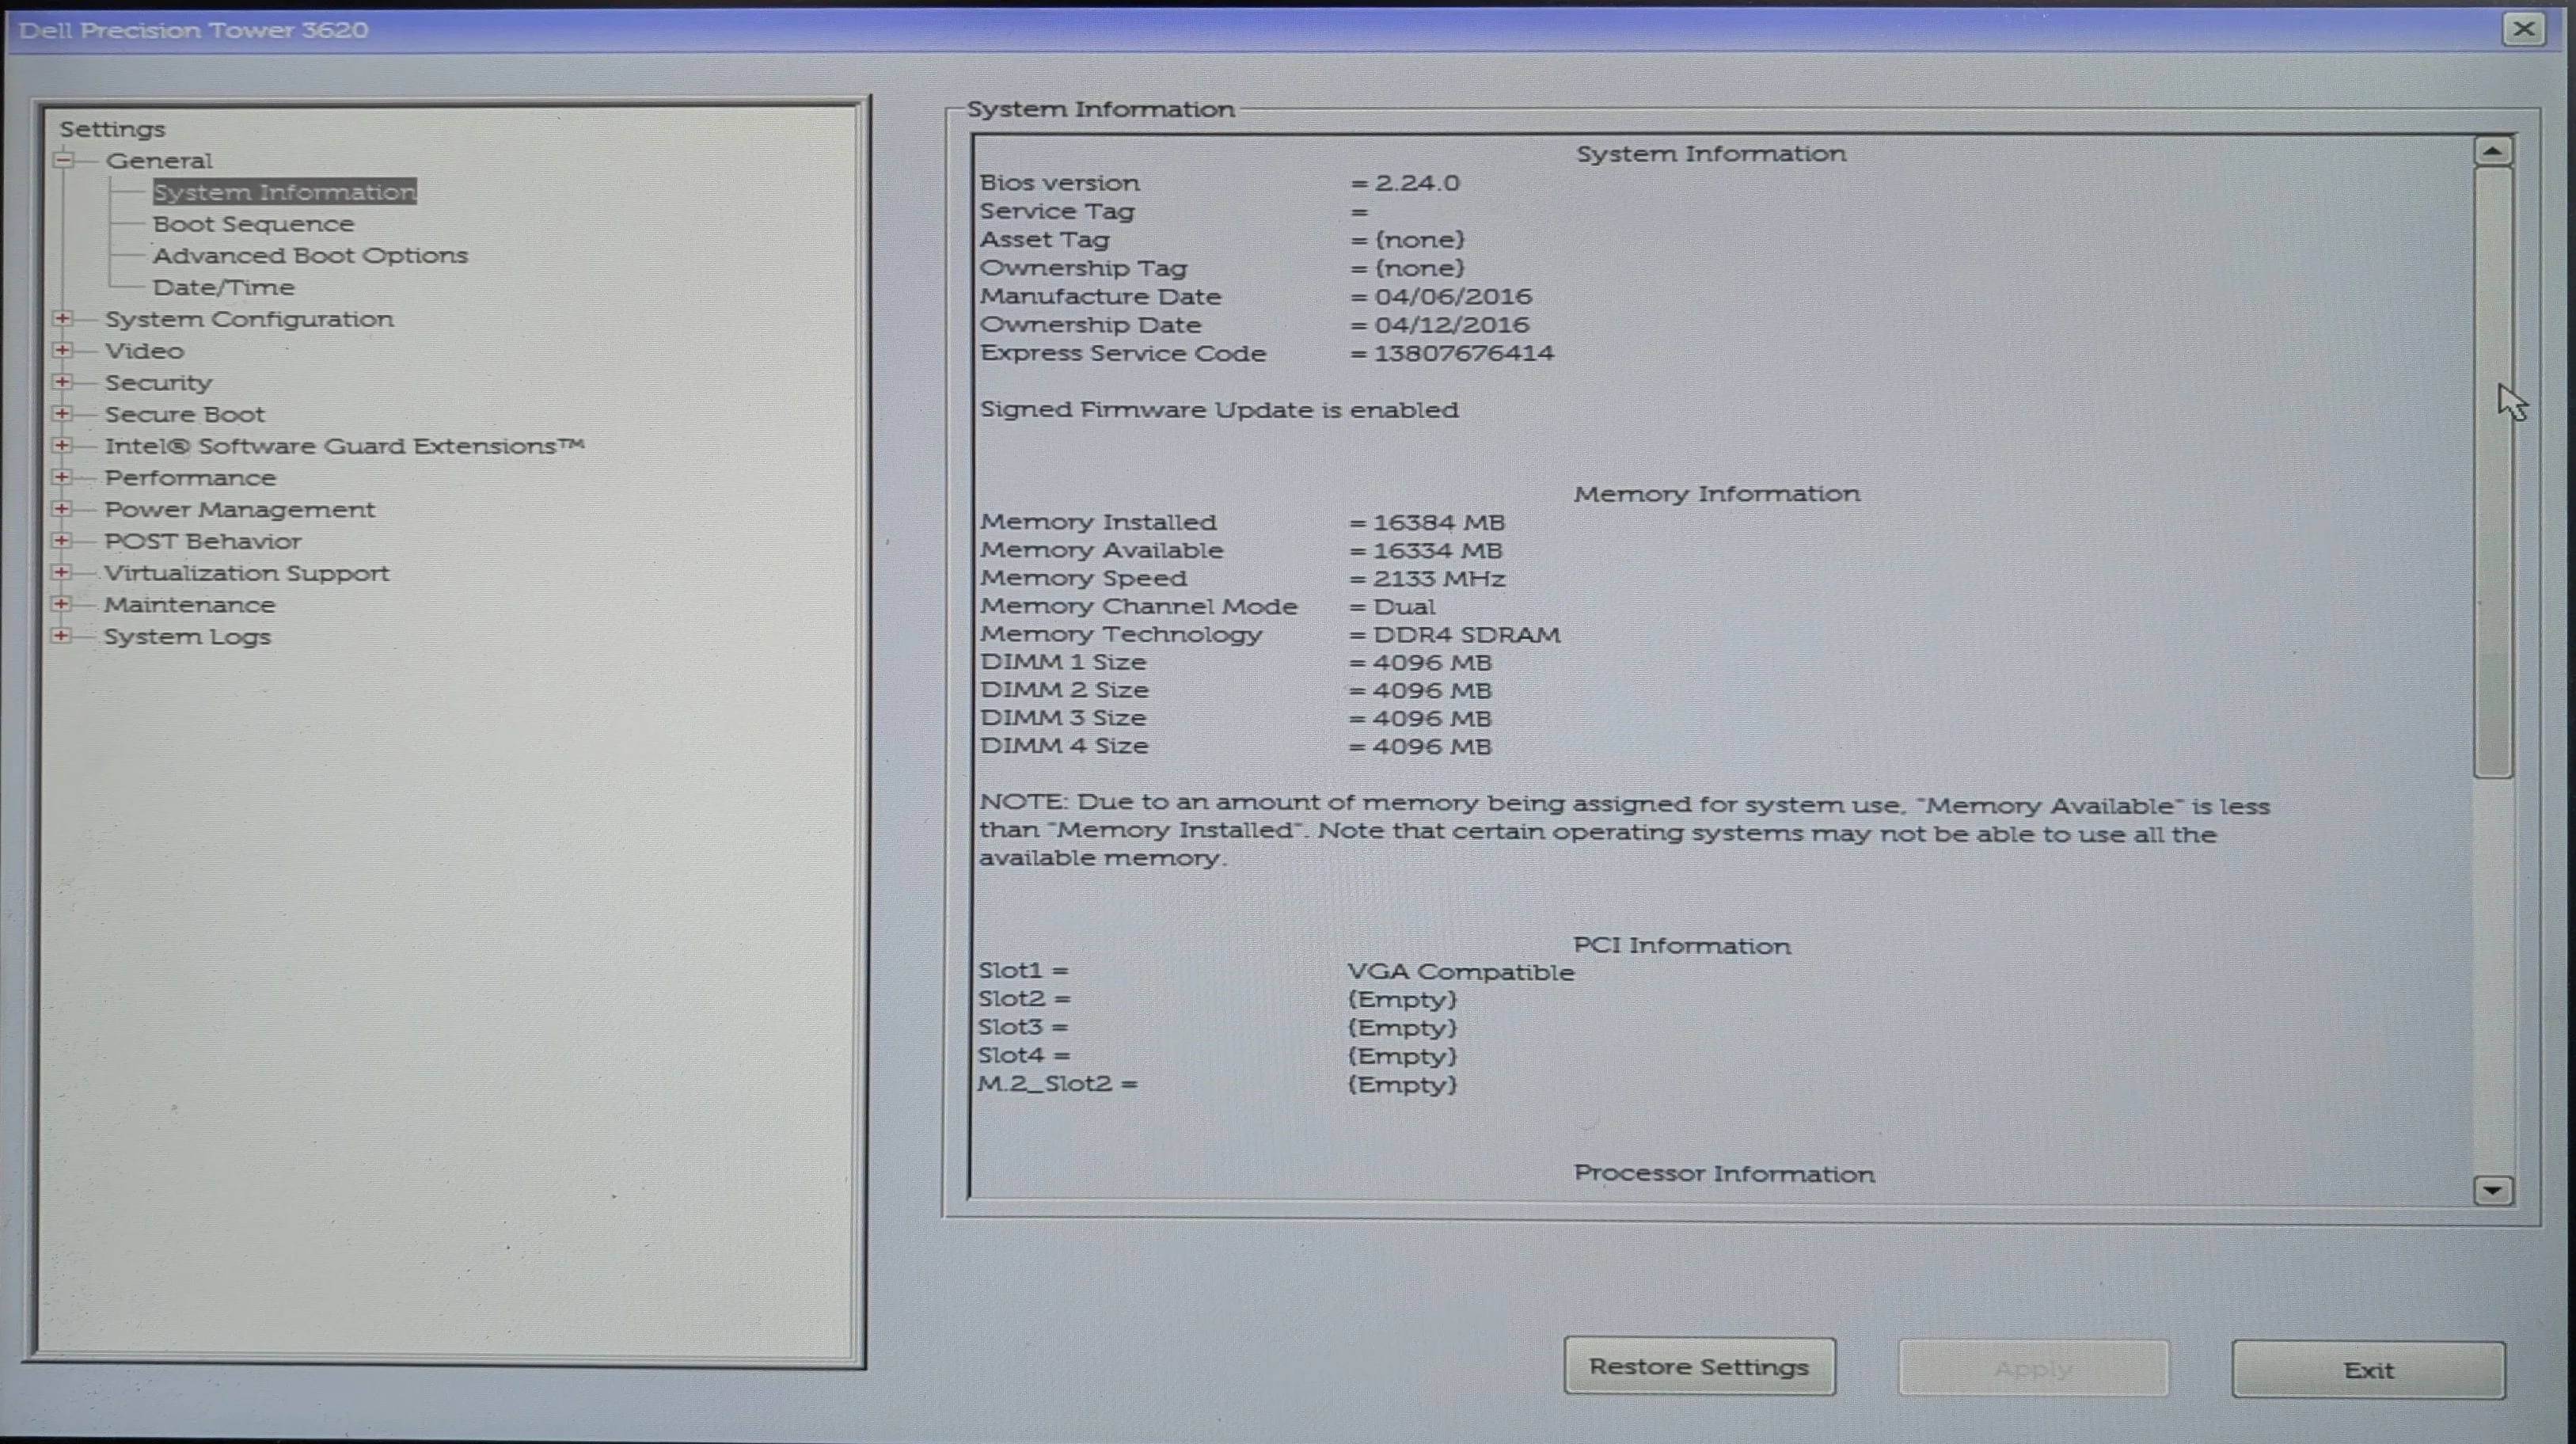Expand the Maintenance node
The height and width of the screenshot is (1444, 2576).
click(62, 604)
